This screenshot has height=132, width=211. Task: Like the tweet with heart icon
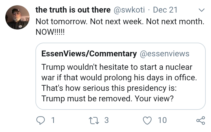[147, 120]
